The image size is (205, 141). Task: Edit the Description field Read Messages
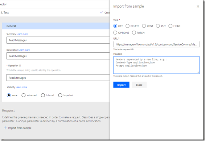58,56
